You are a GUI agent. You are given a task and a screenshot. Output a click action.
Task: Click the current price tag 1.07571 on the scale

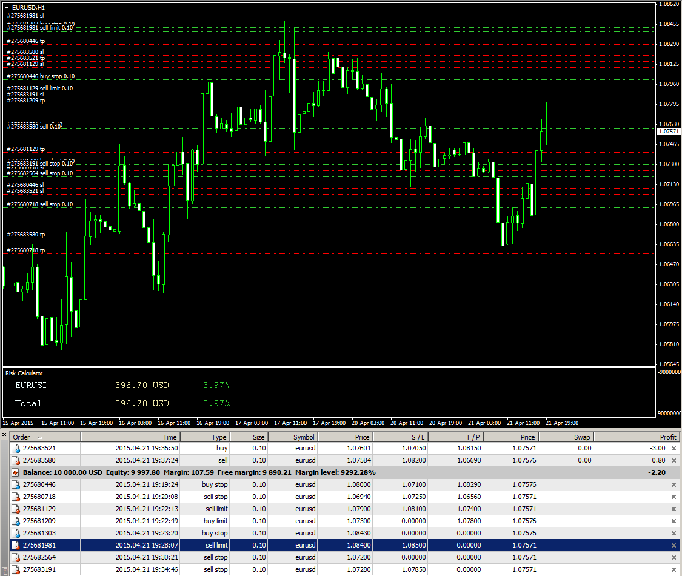click(x=669, y=132)
